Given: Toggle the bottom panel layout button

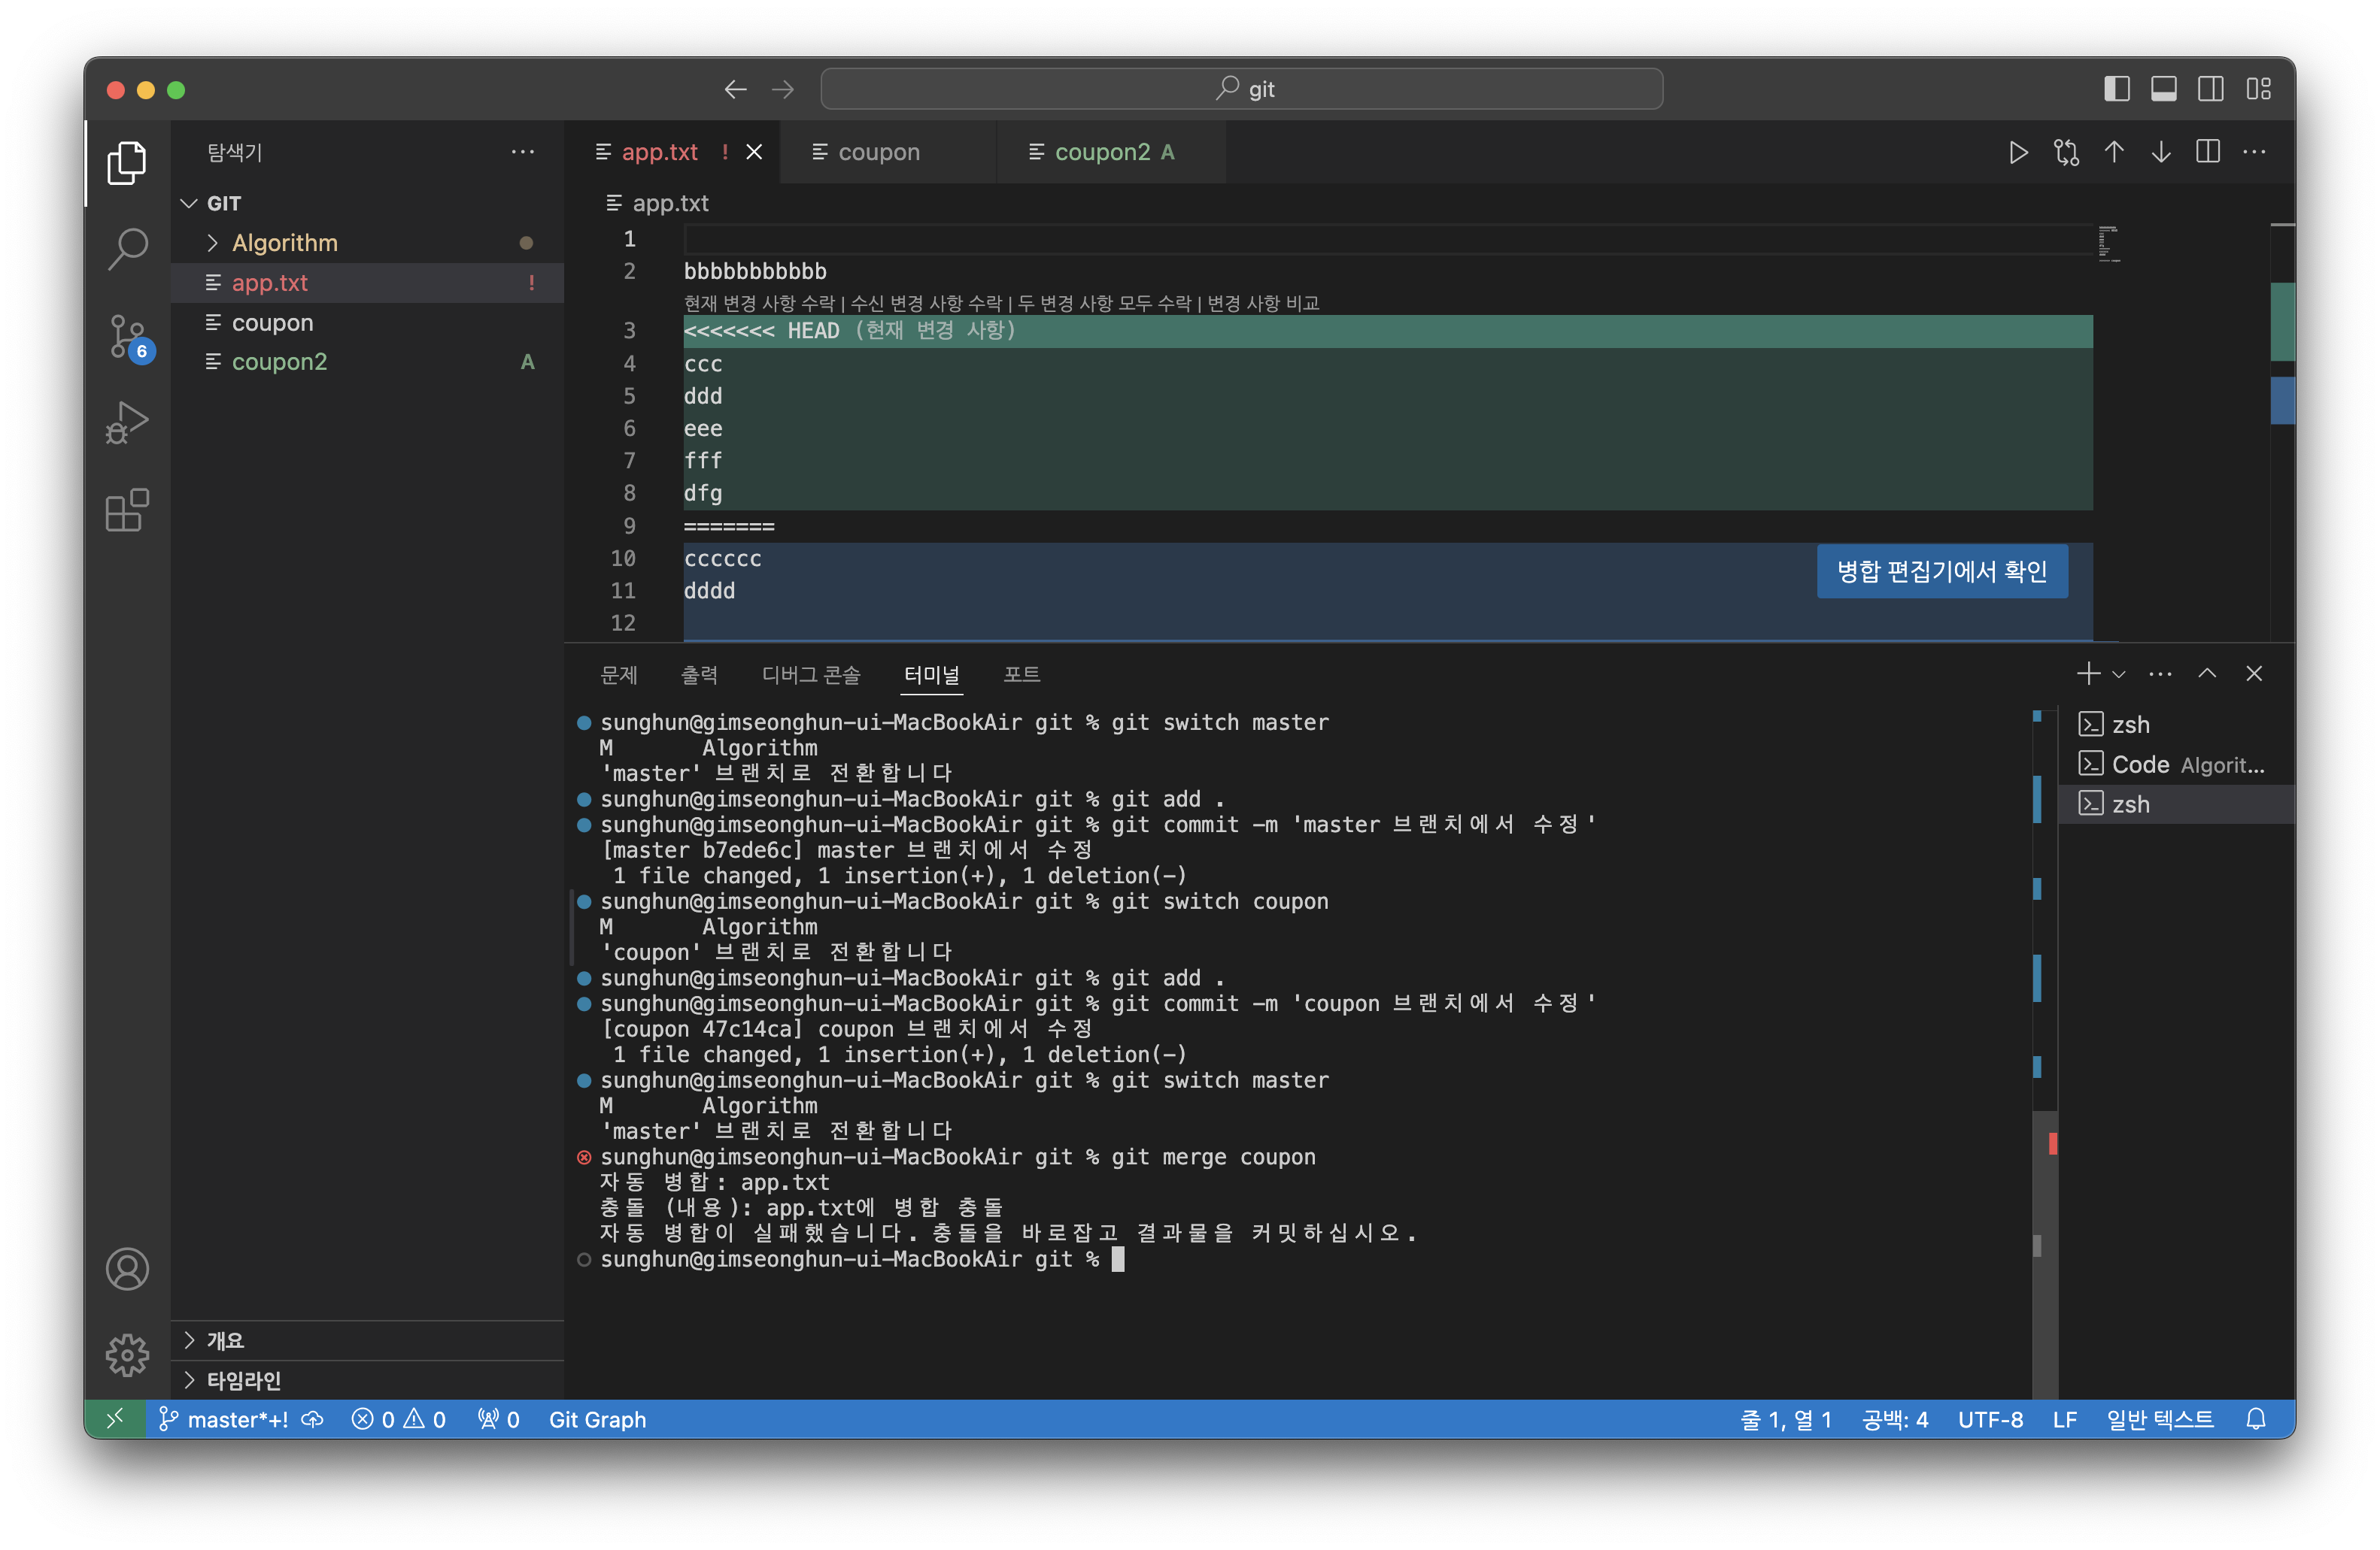Looking at the screenshot, I should (x=2163, y=89).
